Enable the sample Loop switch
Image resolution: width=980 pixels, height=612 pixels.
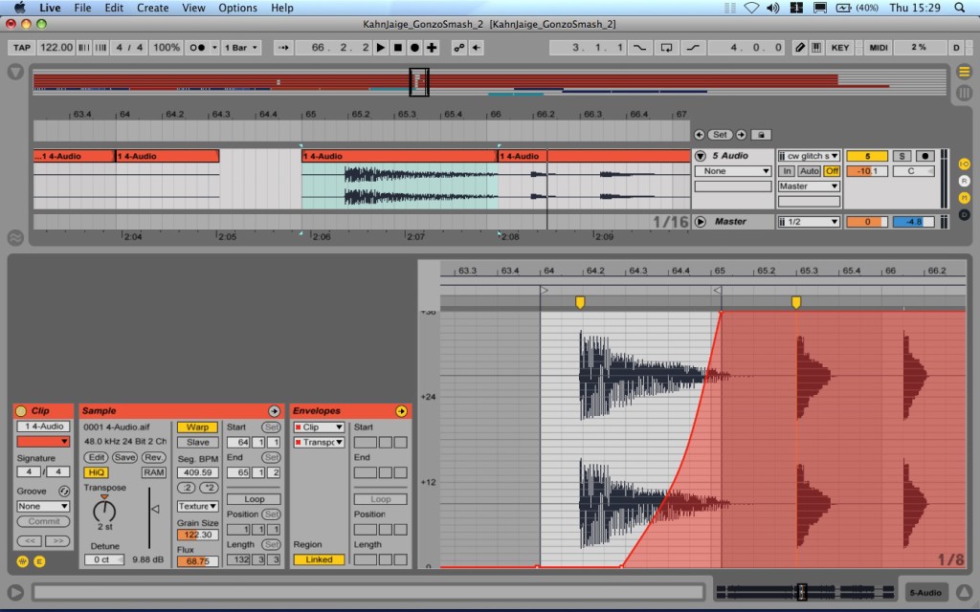click(254, 499)
